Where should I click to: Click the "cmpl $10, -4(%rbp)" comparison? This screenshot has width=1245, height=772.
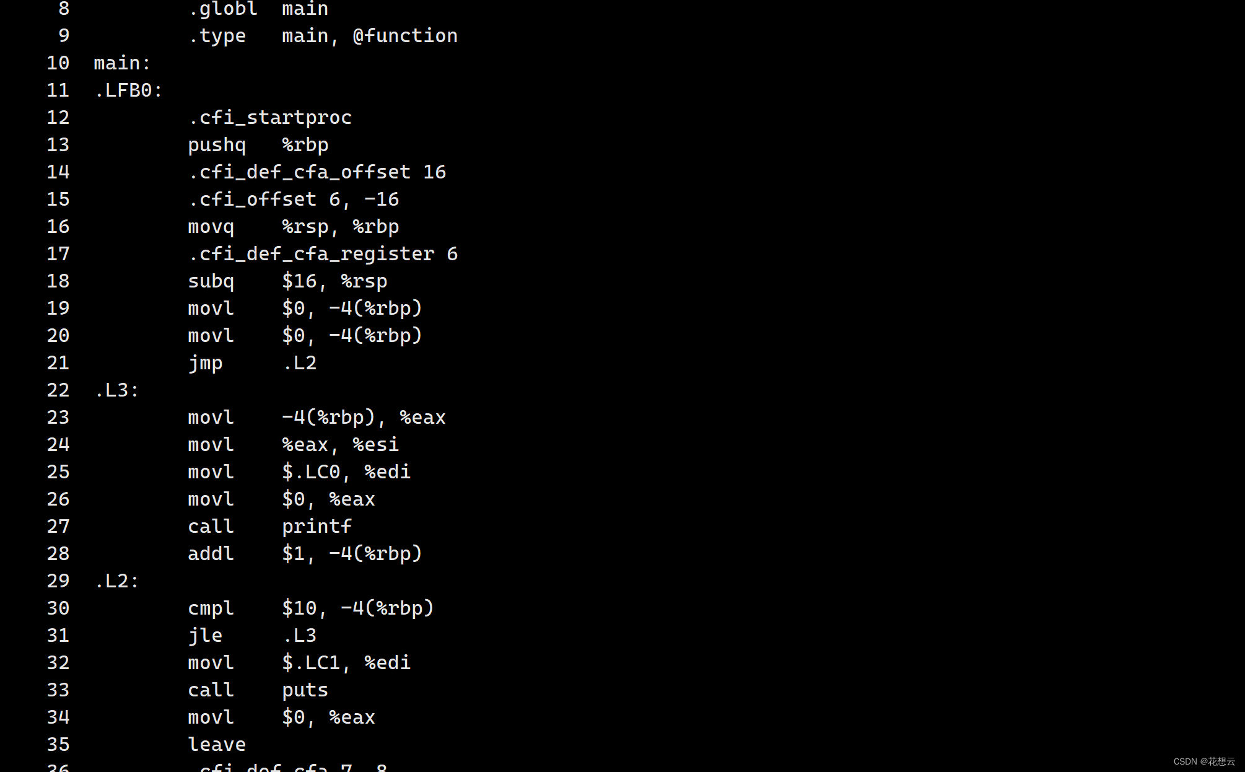point(310,608)
